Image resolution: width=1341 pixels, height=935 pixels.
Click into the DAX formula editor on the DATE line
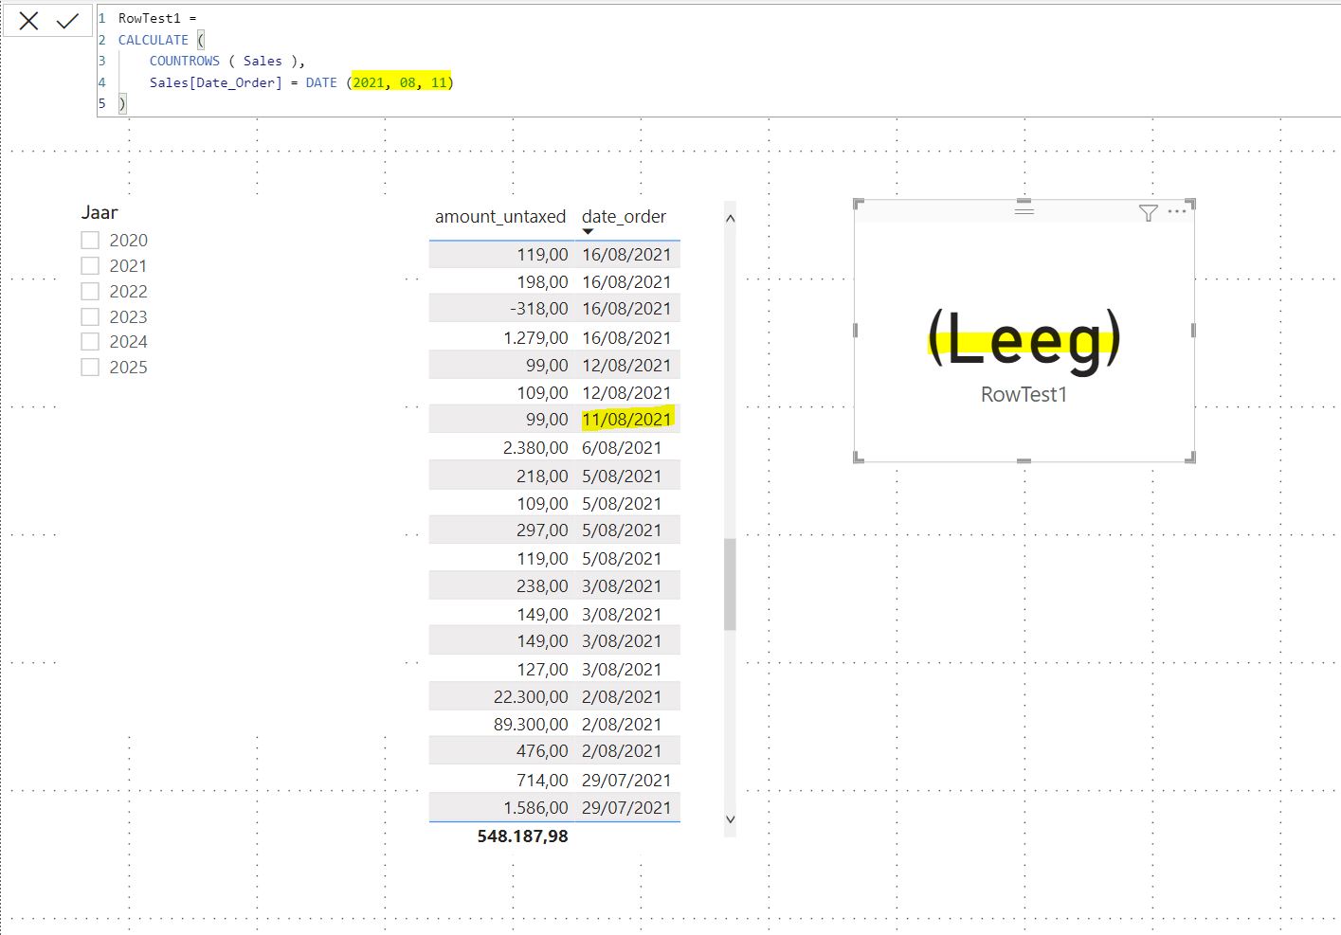pyautogui.click(x=301, y=82)
